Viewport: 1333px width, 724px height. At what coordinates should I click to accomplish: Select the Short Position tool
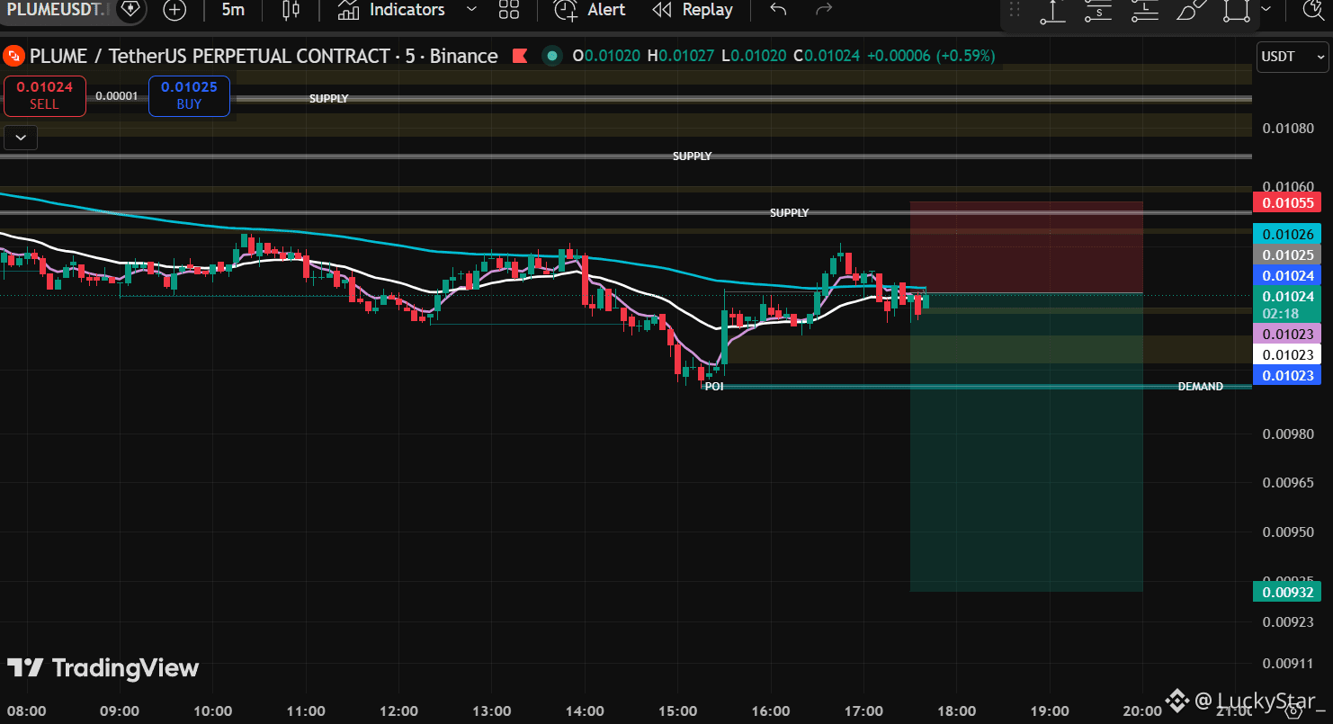pyautogui.click(x=1098, y=11)
